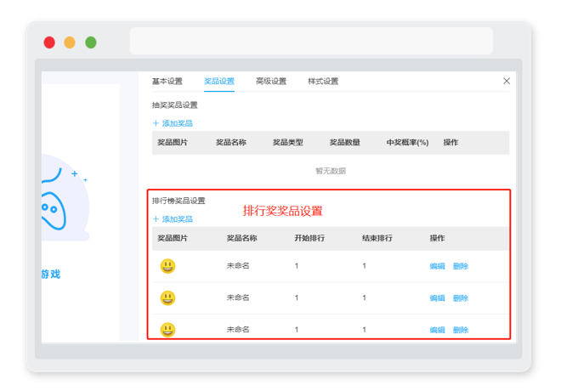Click 未命名 in the third prize row
This screenshot has height=391, width=561.
(238, 330)
